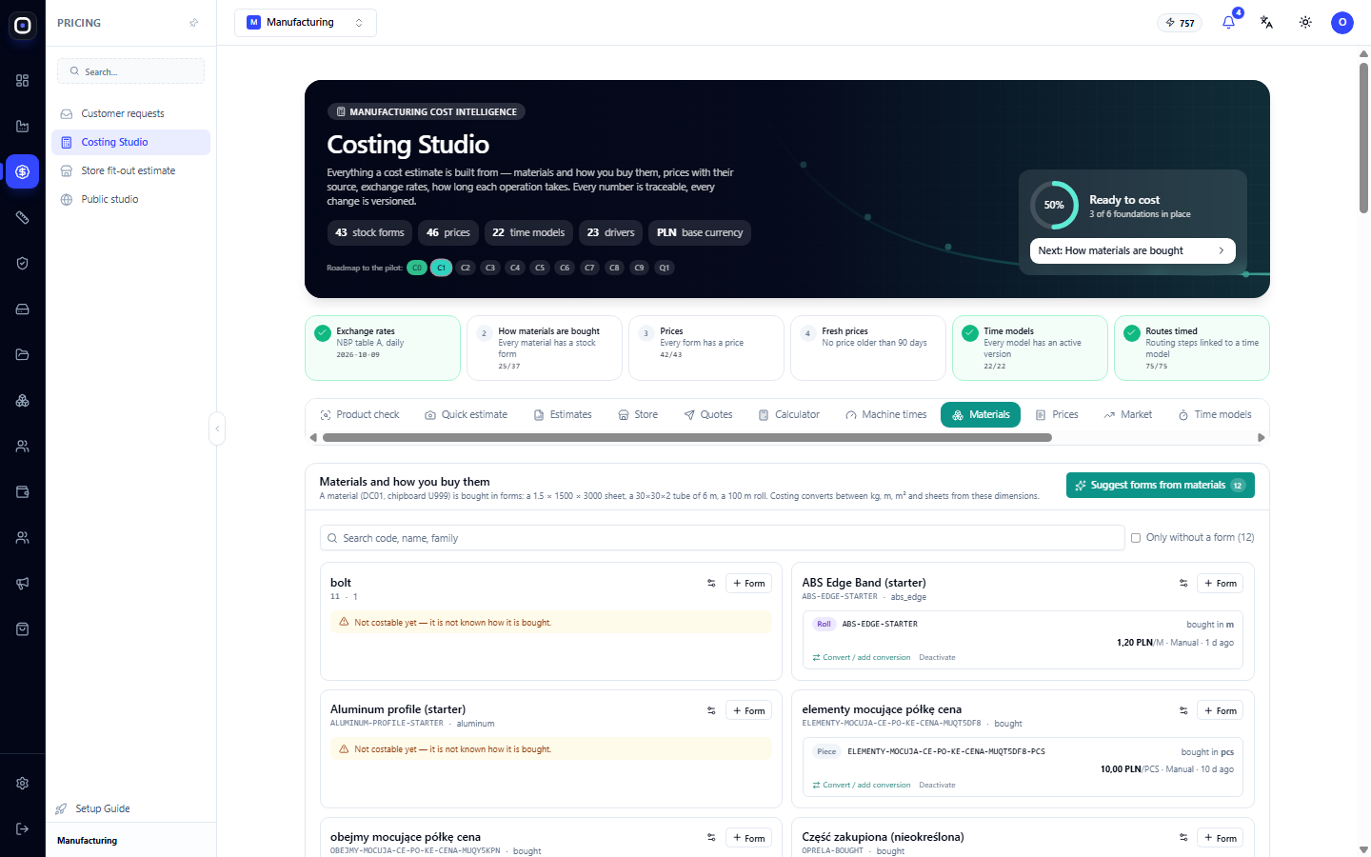Switch to the Calculator tab
1371x857 pixels.
click(x=788, y=415)
